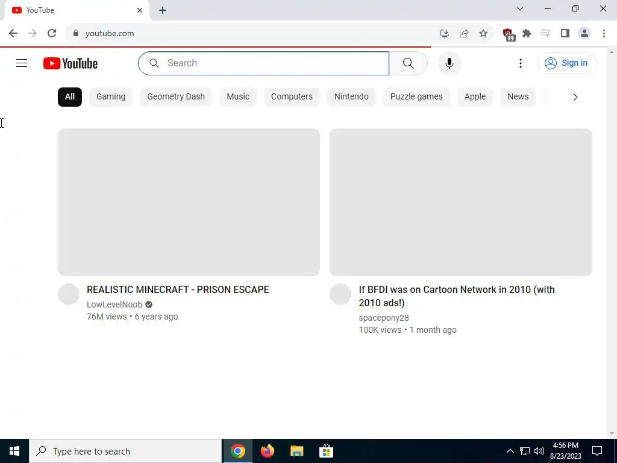
Task: Click the lock site info icon
Action: 75,34
